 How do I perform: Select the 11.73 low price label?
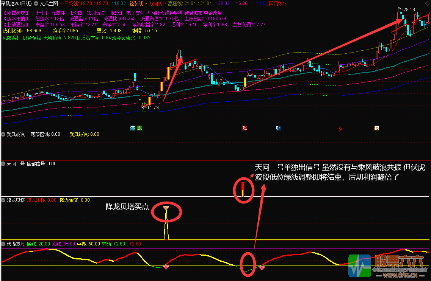pos(153,108)
